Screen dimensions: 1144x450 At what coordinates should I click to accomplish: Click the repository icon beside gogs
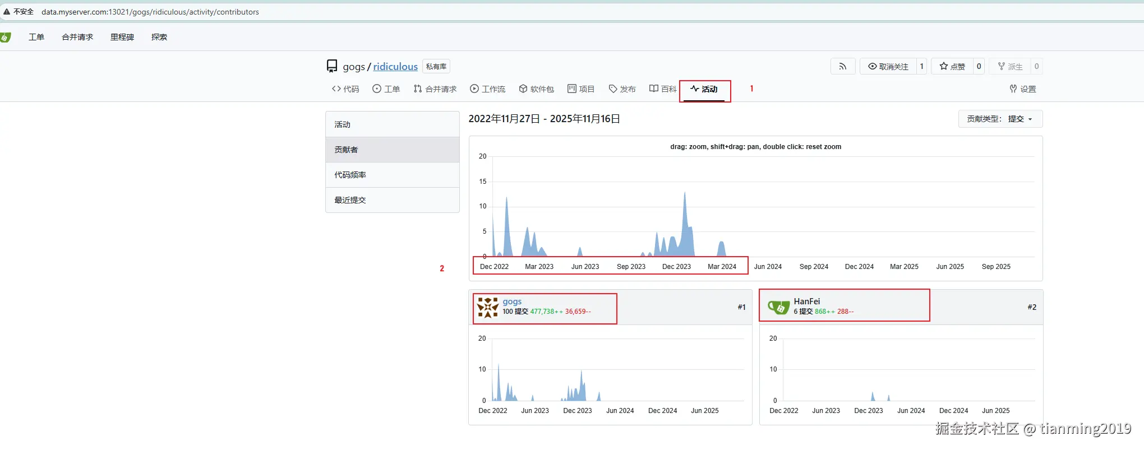332,67
